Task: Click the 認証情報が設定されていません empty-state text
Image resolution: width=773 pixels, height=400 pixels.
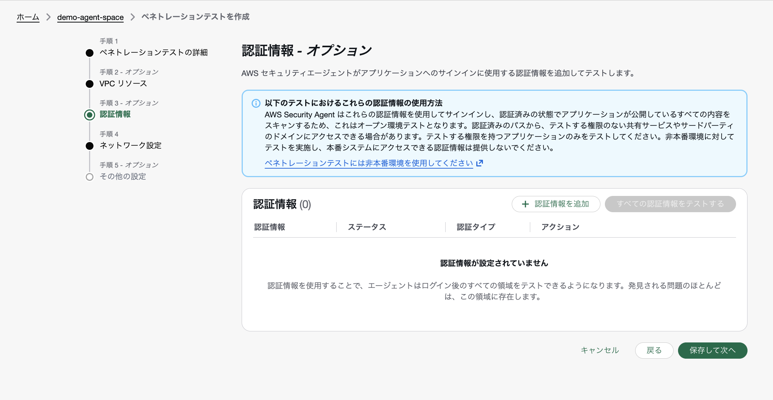Action: 494,263
